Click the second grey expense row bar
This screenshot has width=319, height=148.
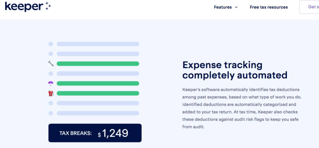click(x=98, y=54)
